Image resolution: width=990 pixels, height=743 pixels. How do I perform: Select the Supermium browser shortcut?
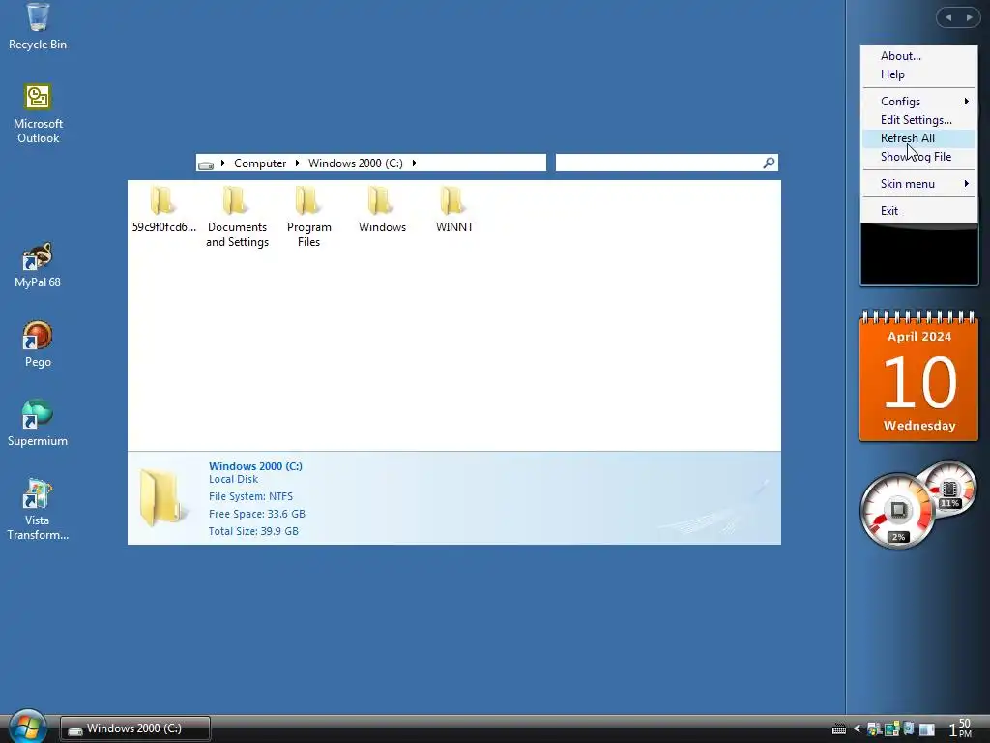38,424
